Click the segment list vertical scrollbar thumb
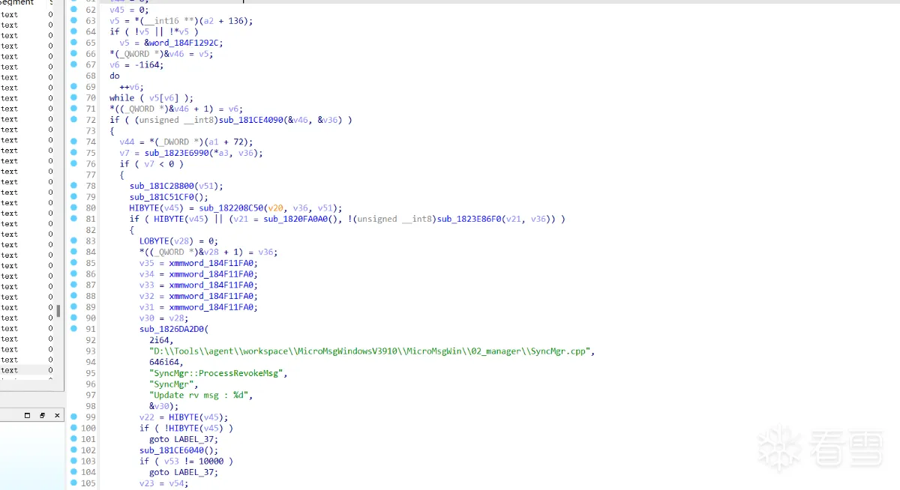 tap(59, 309)
